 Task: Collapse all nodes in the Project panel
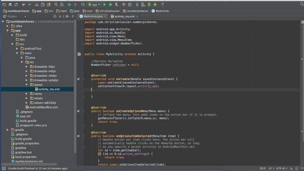(x=60, y=17)
